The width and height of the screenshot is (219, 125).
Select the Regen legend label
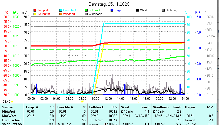click(x=119, y=10)
